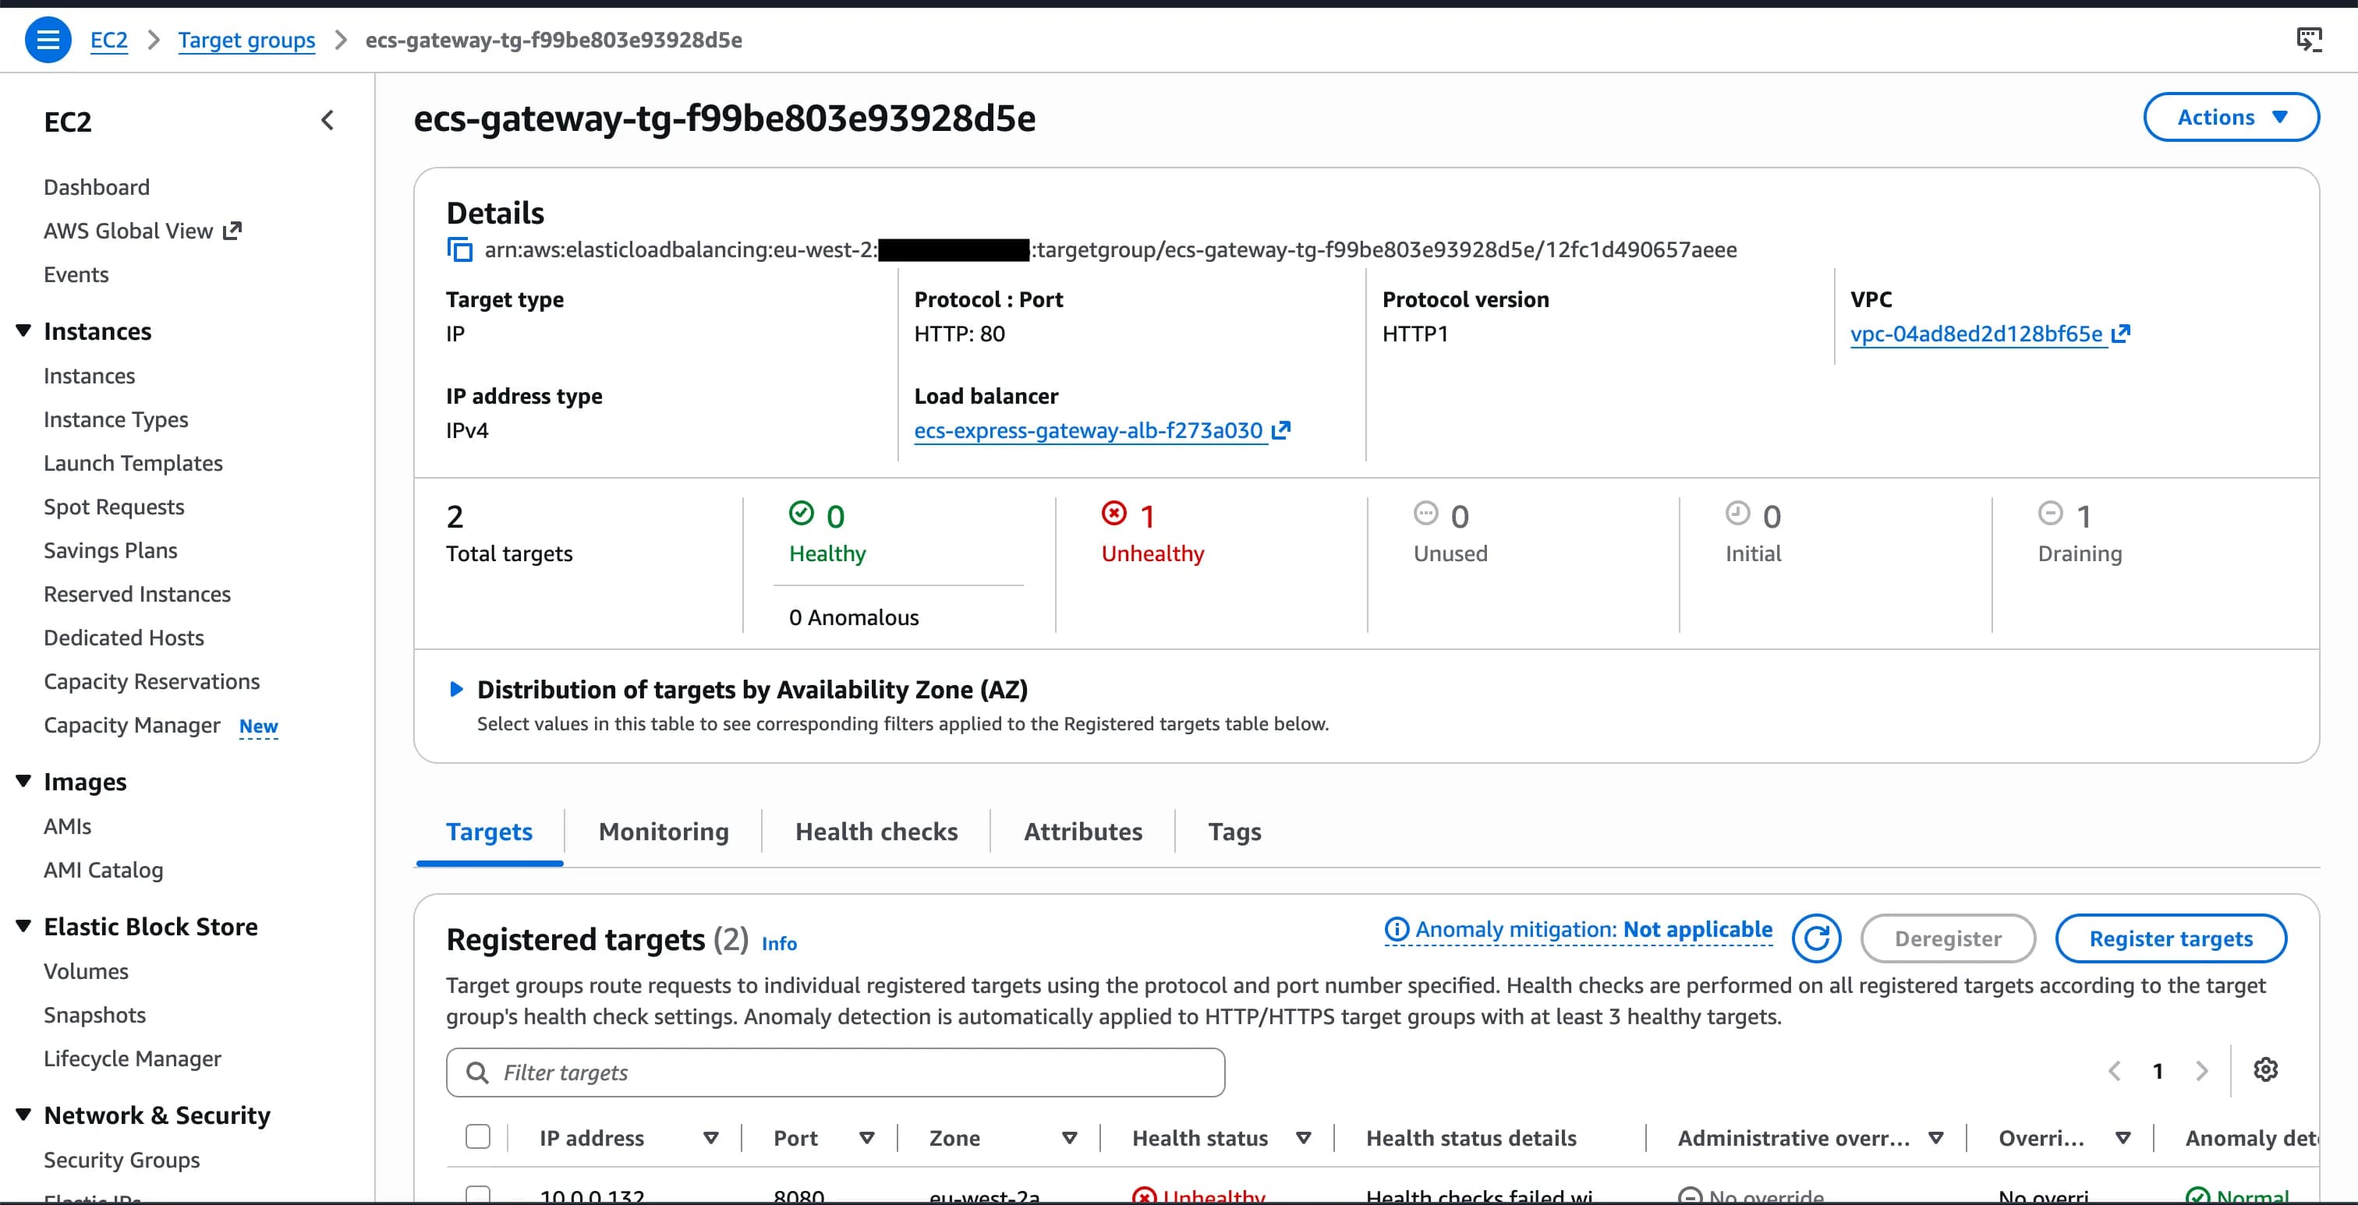The height and width of the screenshot is (1205, 2358).
Task: Sort by Health status column arrow
Action: pos(1304,1138)
